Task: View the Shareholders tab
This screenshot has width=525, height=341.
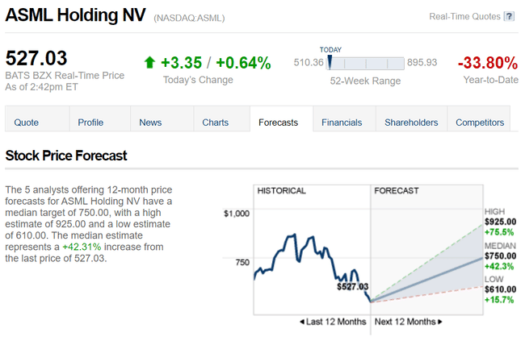Action: pos(411,123)
